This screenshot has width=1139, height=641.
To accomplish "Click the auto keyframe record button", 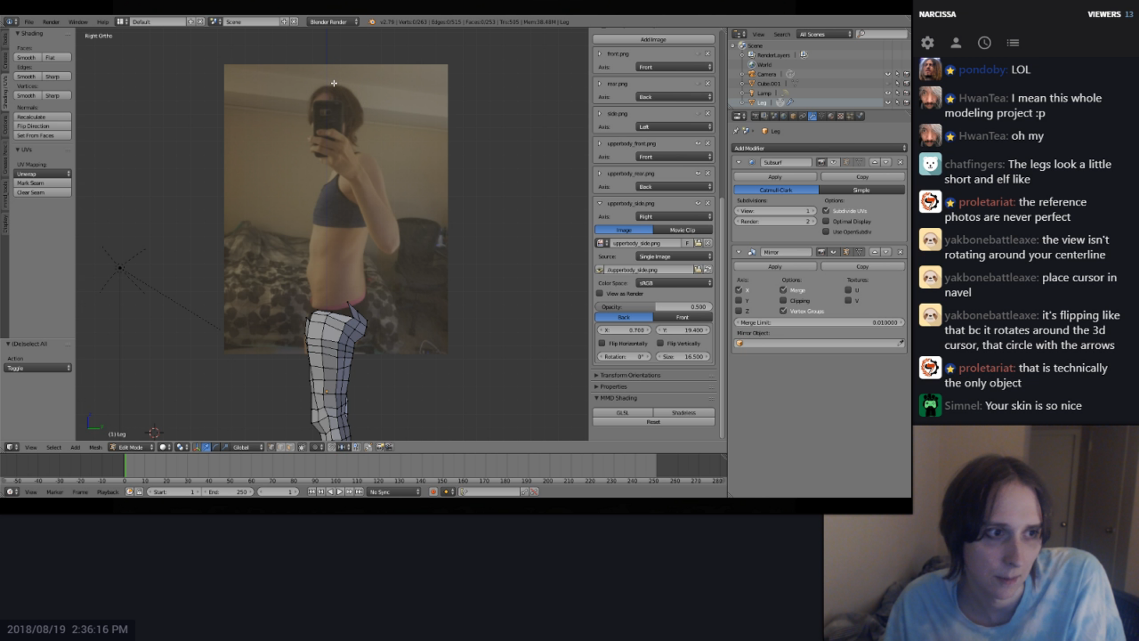I will tap(433, 491).
